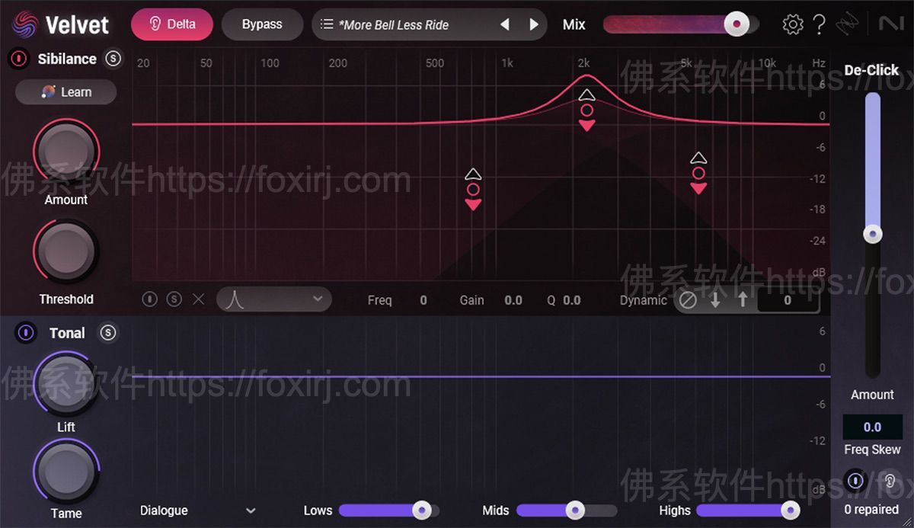This screenshot has height=528, width=914.
Task: Solo the Sibilance module
Action: point(113,59)
